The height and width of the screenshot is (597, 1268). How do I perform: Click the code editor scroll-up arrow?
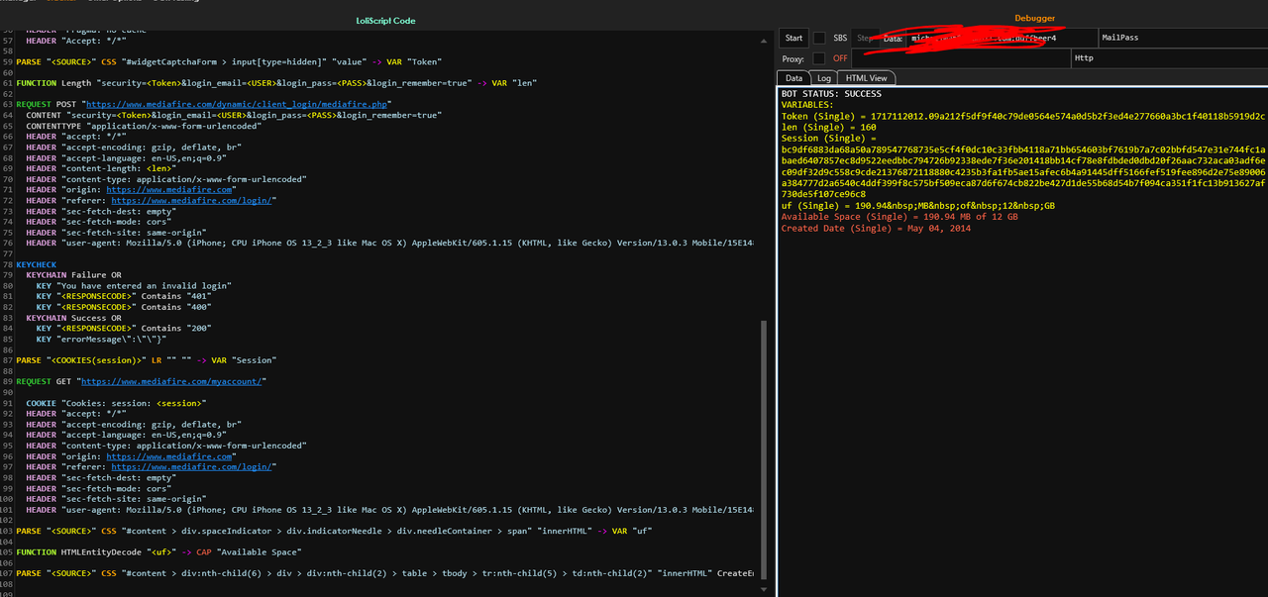click(x=763, y=40)
